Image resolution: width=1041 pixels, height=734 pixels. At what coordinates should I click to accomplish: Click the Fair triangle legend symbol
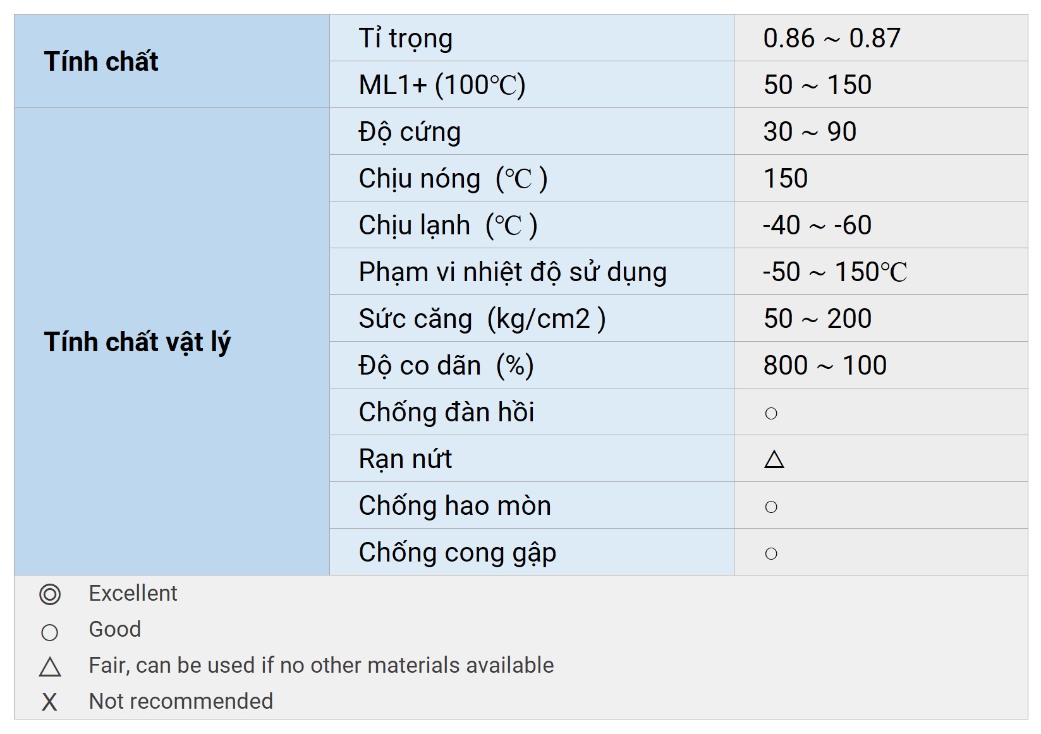point(50,667)
